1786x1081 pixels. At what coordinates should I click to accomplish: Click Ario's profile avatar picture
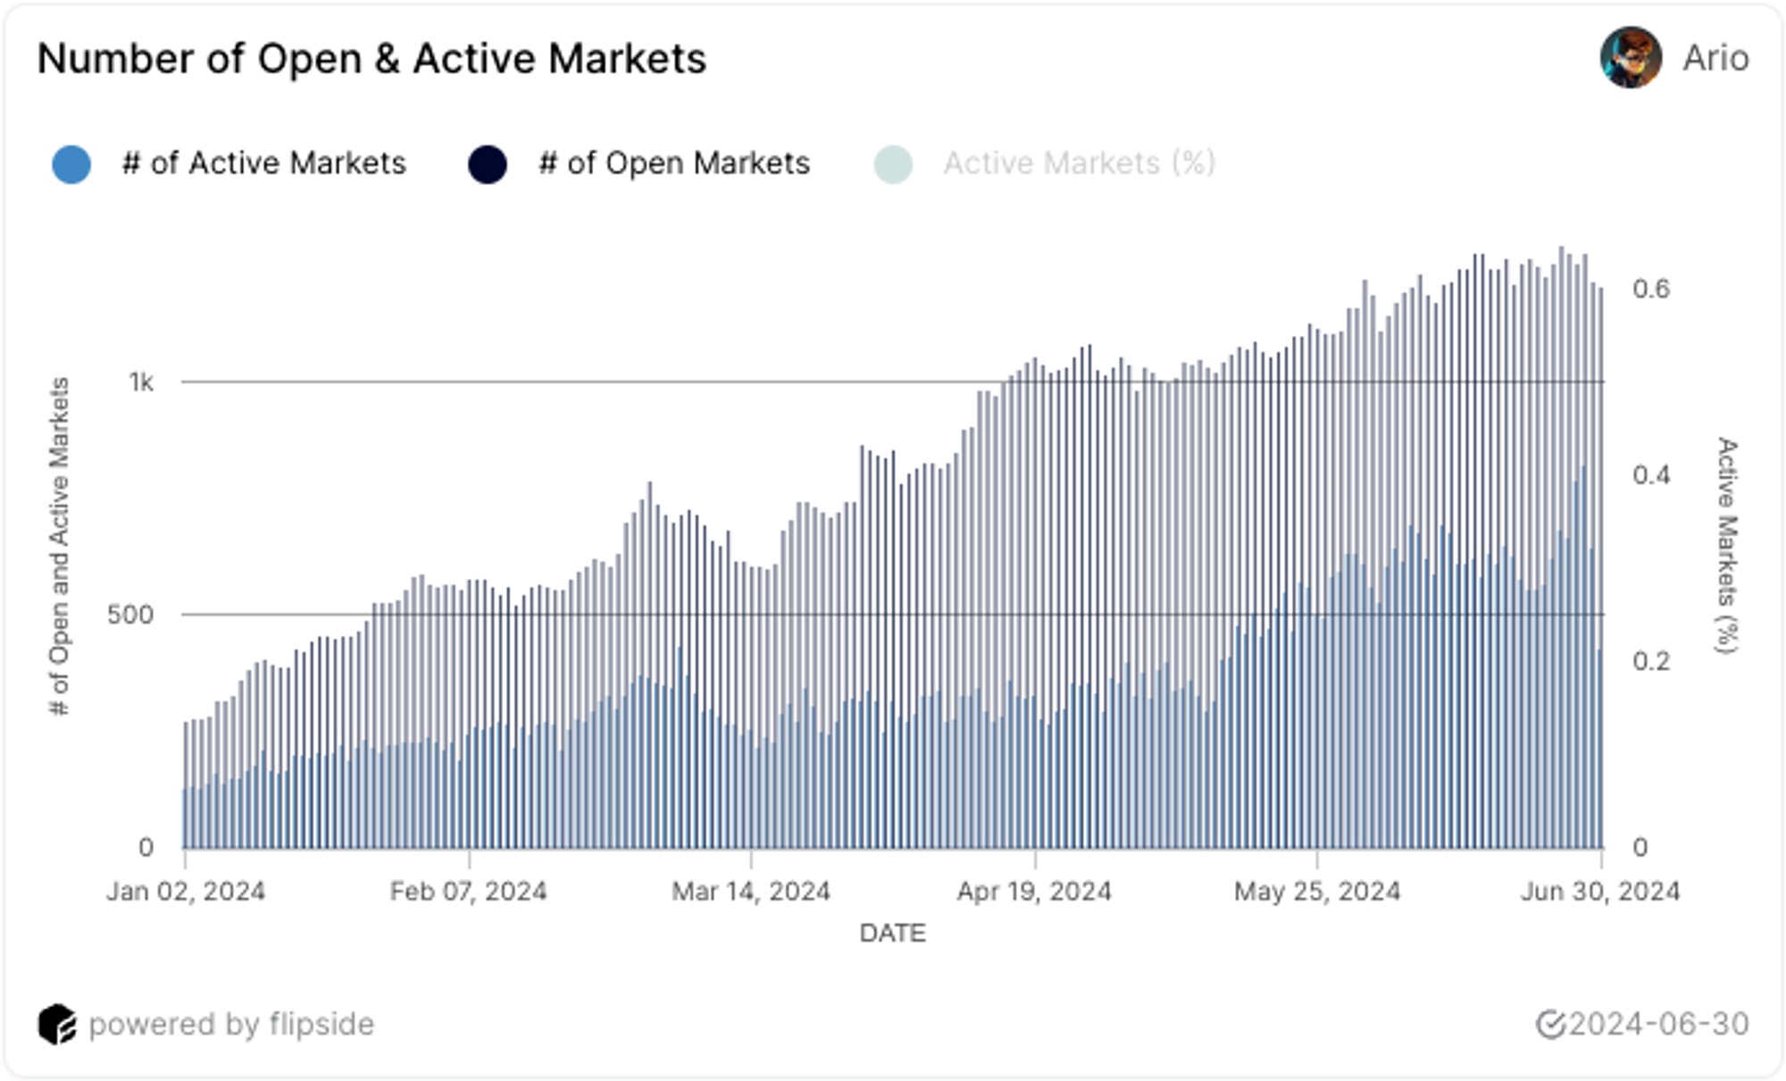point(1630,58)
